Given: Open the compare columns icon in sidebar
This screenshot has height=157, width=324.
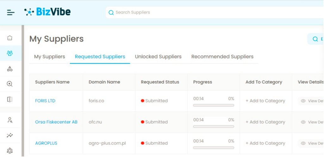Looking at the screenshot, I should point(10,99).
